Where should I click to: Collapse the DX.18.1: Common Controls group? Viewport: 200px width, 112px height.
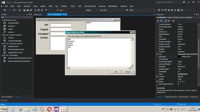tap(2, 44)
